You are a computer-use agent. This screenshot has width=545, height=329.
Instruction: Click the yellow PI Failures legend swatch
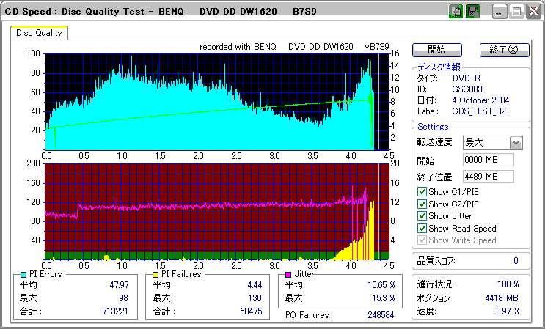(154, 274)
